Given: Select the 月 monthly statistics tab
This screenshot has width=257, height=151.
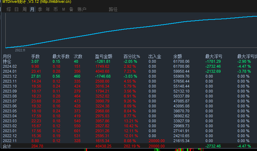Looking at the screenshot, I should (32, 9).
